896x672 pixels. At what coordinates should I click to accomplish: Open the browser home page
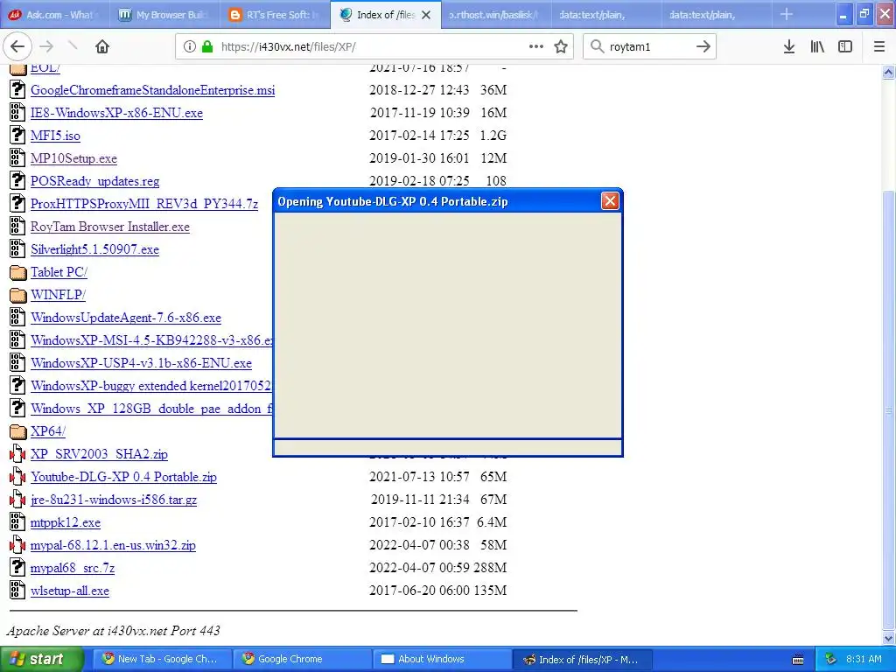[x=102, y=46]
